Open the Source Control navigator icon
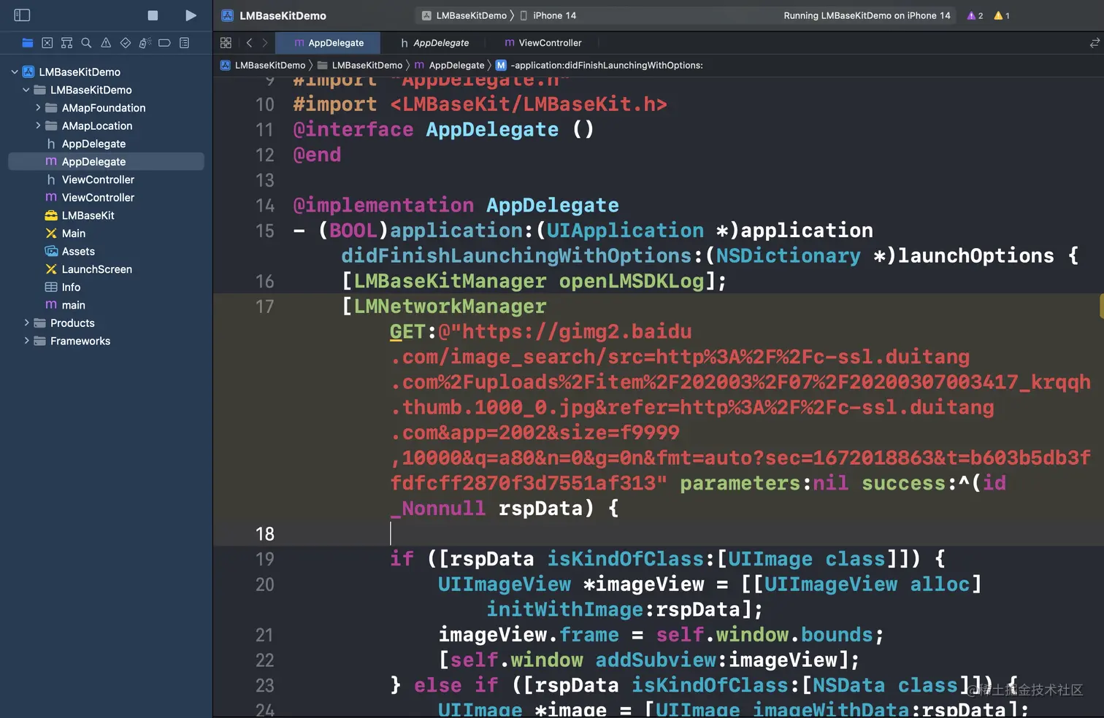The width and height of the screenshot is (1104, 718). point(47,43)
